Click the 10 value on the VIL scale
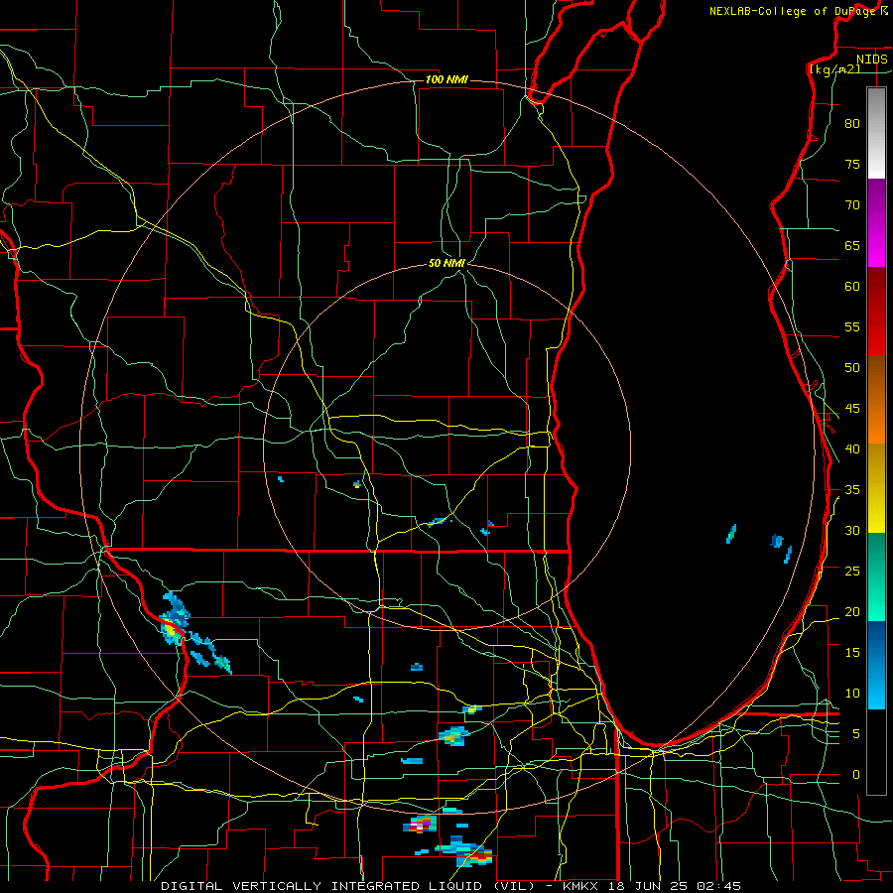 coord(852,694)
